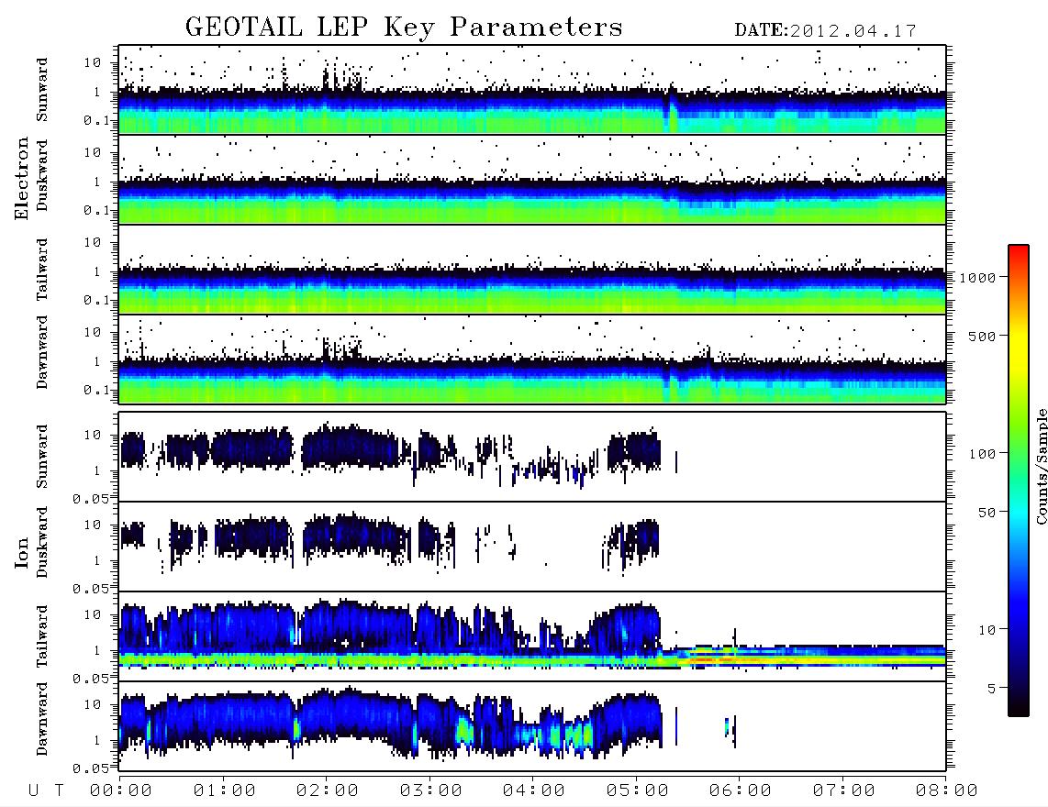Click the "Counts/Sample" colorbar label
1048x807 pixels.
[x=1041, y=466]
